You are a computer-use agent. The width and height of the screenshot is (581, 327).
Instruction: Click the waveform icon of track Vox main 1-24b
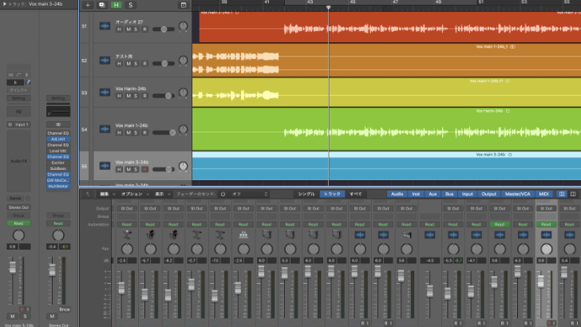pyautogui.click(x=105, y=129)
